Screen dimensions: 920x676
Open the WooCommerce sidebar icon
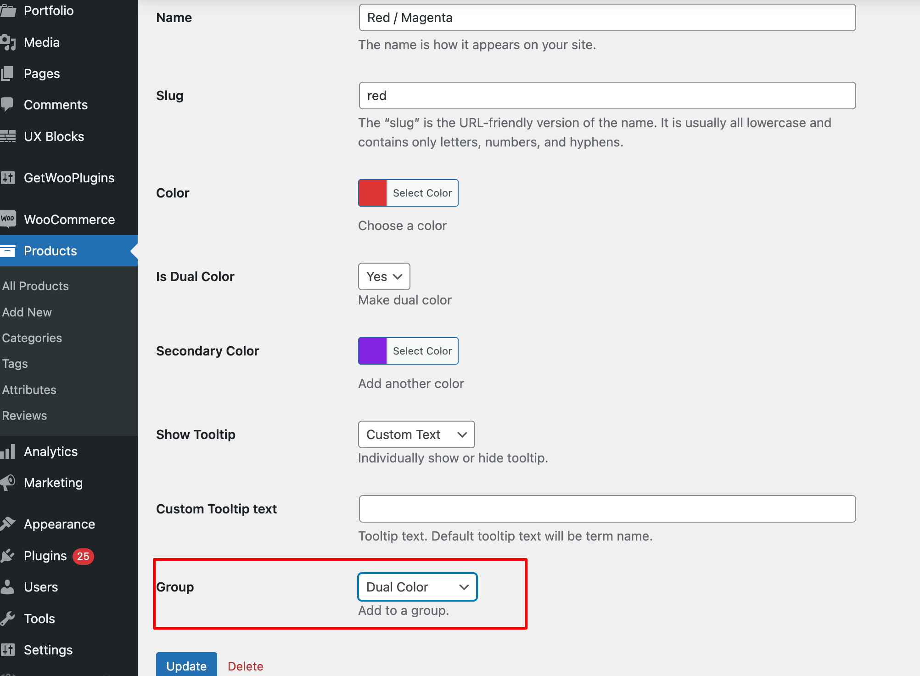pyautogui.click(x=8, y=219)
